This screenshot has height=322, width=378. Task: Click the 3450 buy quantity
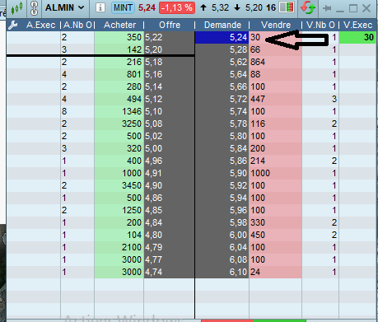pos(132,185)
